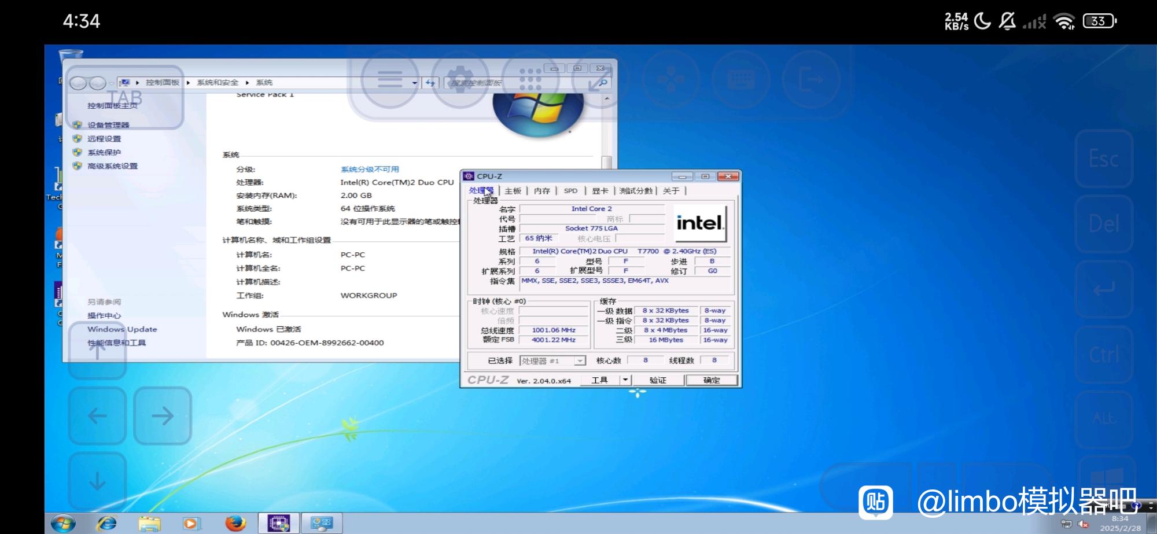Click the CPU-Z title bar icon
This screenshot has width=1157, height=534.
coord(469,176)
